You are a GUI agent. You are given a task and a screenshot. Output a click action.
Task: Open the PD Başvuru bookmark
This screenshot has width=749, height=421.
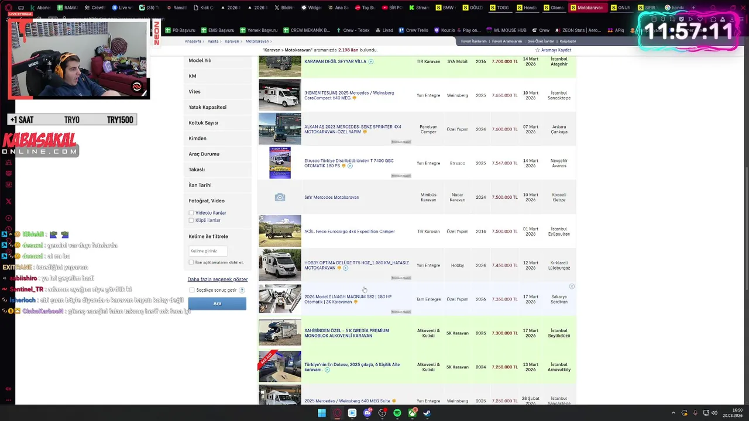180,30
